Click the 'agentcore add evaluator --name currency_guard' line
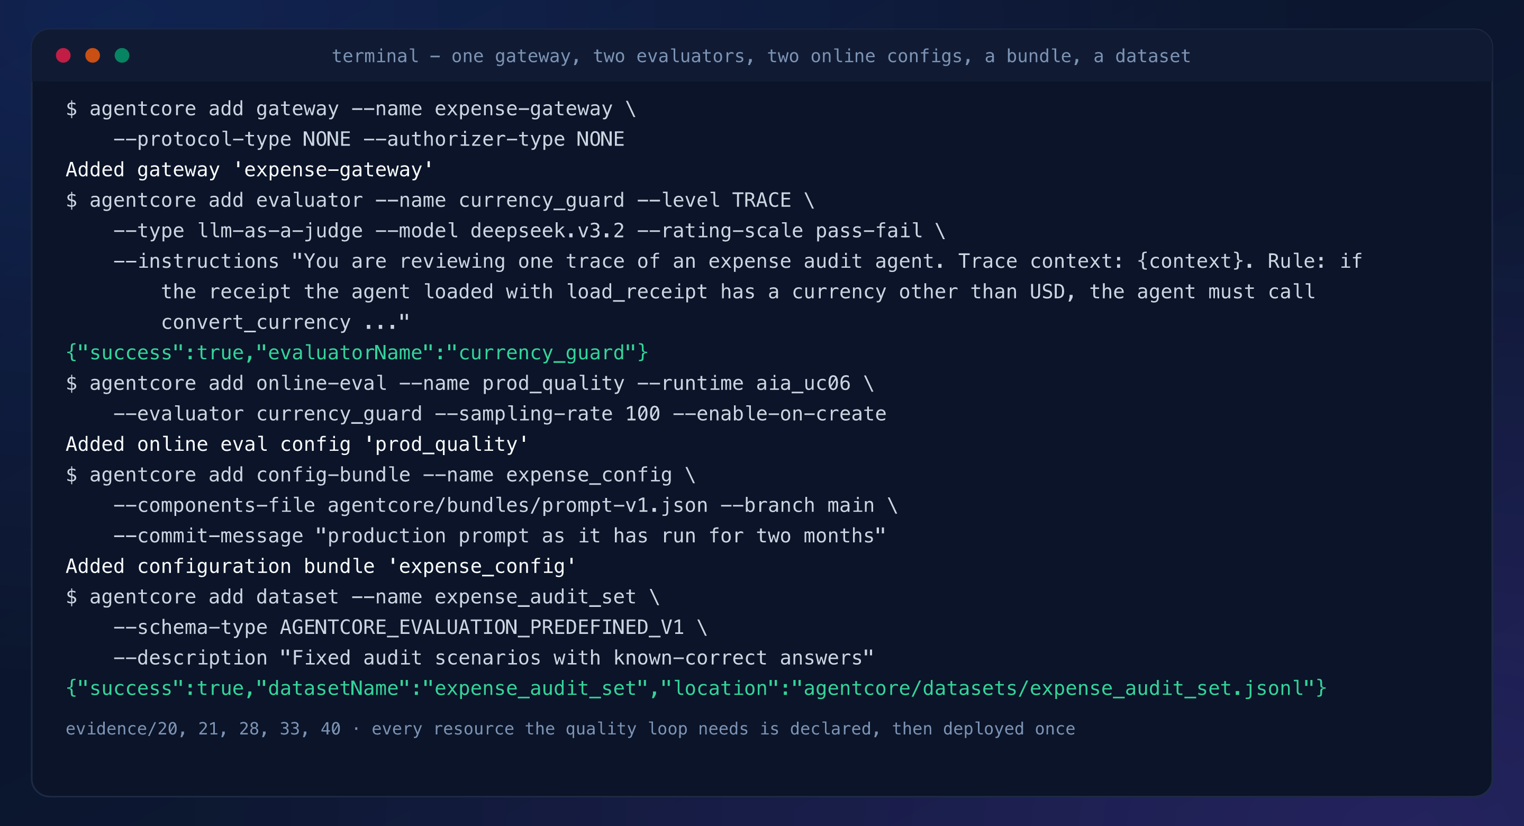1524x826 pixels. (x=440, y=201)
